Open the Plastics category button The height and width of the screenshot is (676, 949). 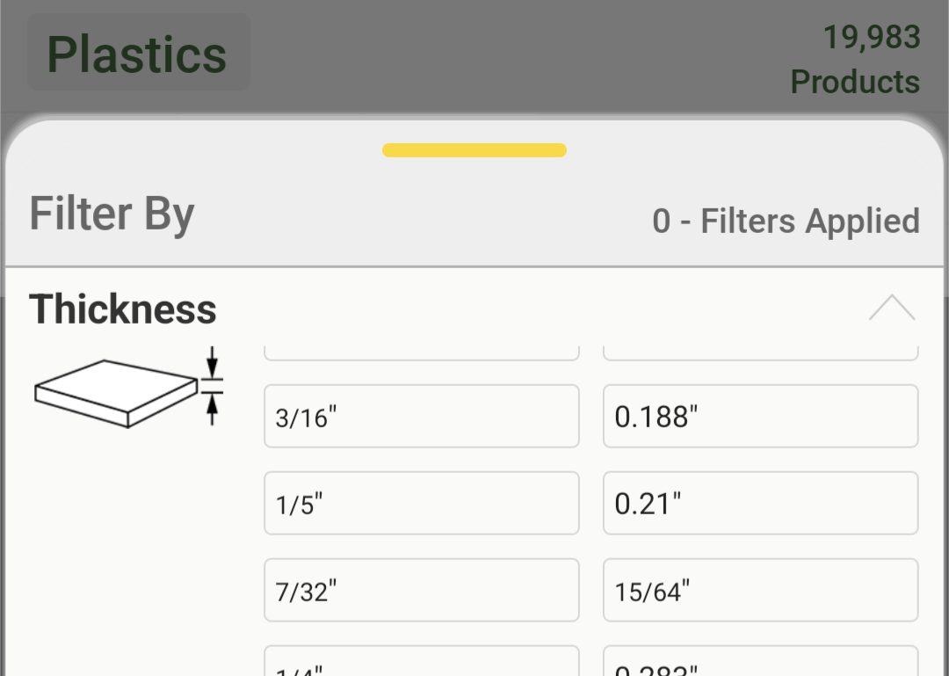pos(138,53)
